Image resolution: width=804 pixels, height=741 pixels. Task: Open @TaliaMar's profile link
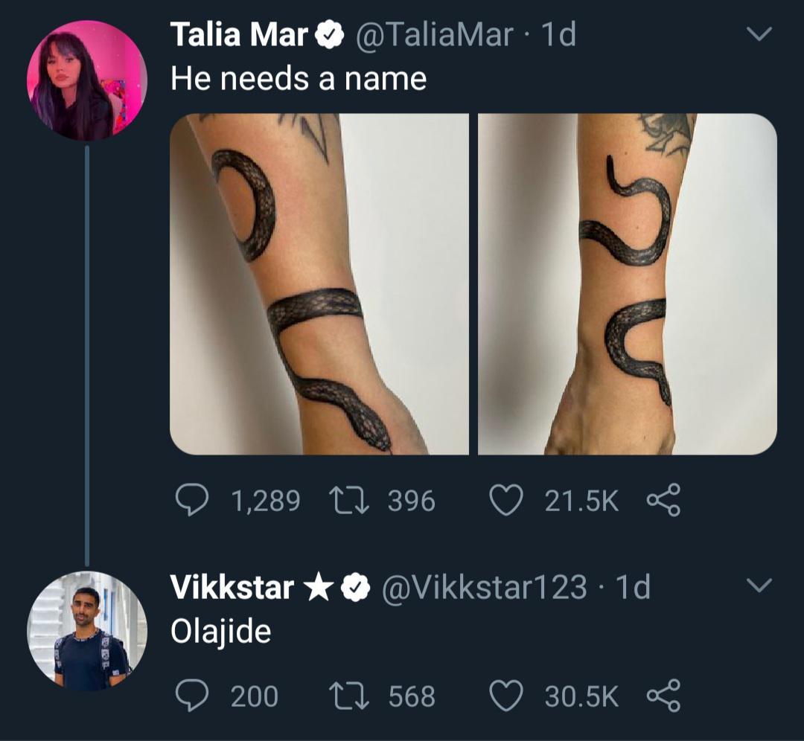[436, 34]
